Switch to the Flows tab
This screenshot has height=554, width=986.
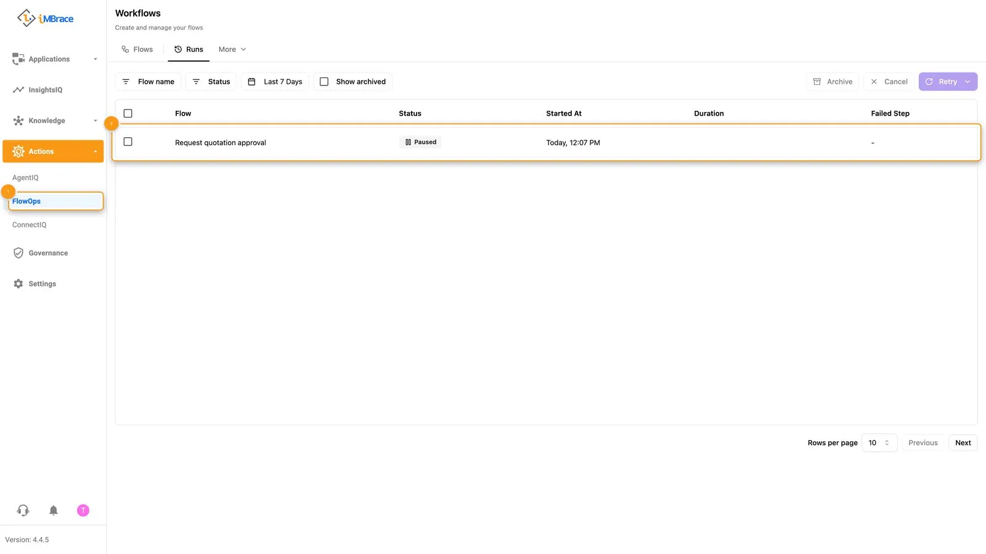pos(137,49)
